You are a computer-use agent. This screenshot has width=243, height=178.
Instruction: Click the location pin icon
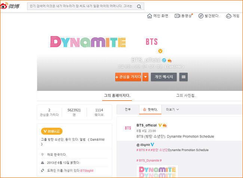(x=42, y=154)
